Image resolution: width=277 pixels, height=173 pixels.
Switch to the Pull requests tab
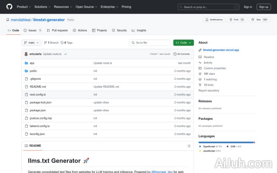[57, 30]
